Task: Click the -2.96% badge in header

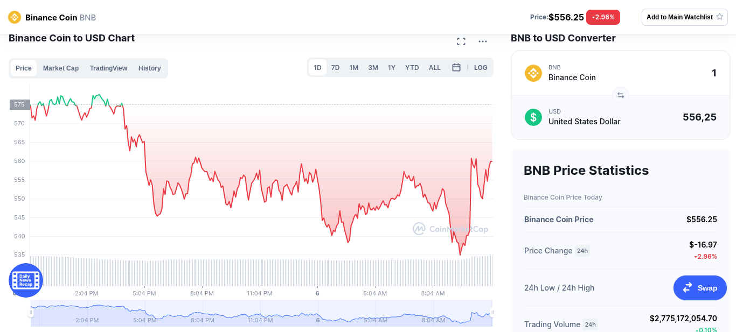Action: 603,17
